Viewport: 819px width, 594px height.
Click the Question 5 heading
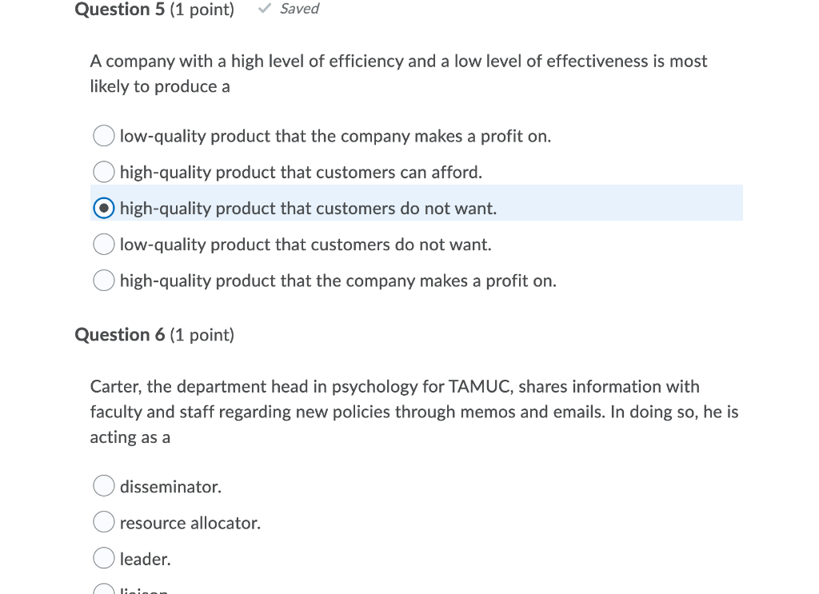point(120,10)
